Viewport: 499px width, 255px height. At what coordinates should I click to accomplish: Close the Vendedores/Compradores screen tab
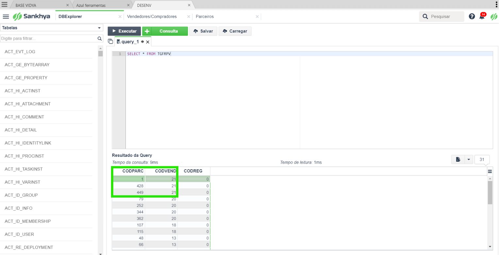point(189,17)
